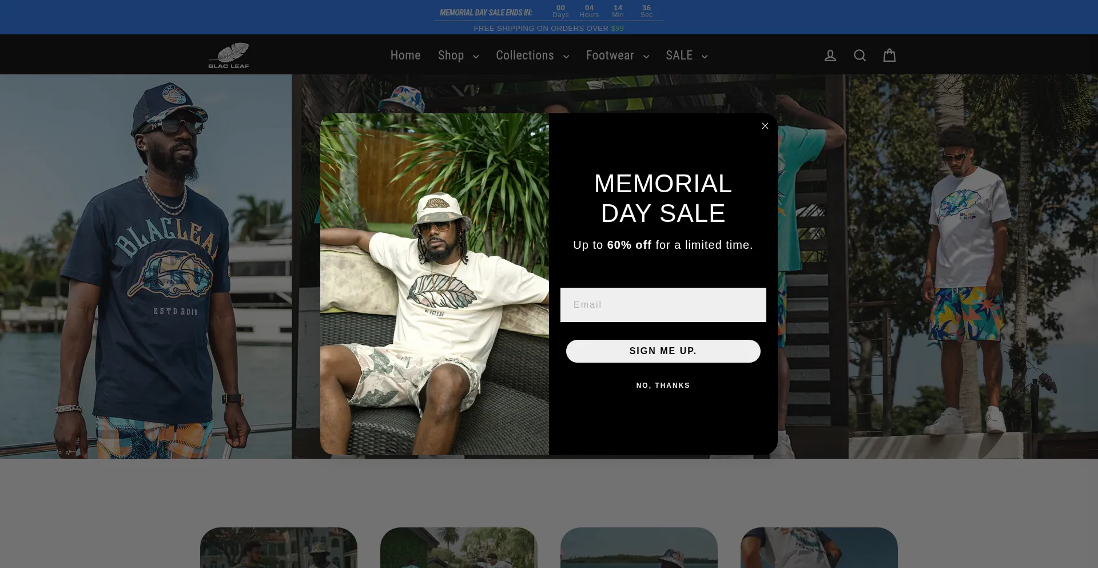Expand the SALE dropdown menu
This screenshot has width=1098, height=568.
pos(687,55)
